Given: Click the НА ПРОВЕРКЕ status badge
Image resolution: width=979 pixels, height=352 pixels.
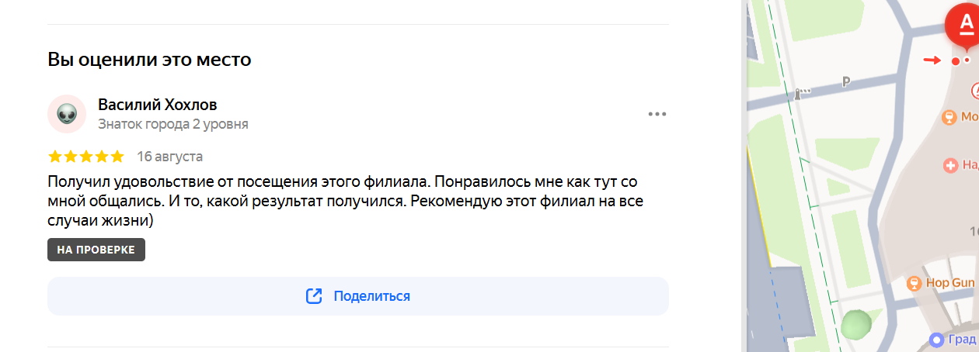Looking at the screenshot, I should (96, 250).
